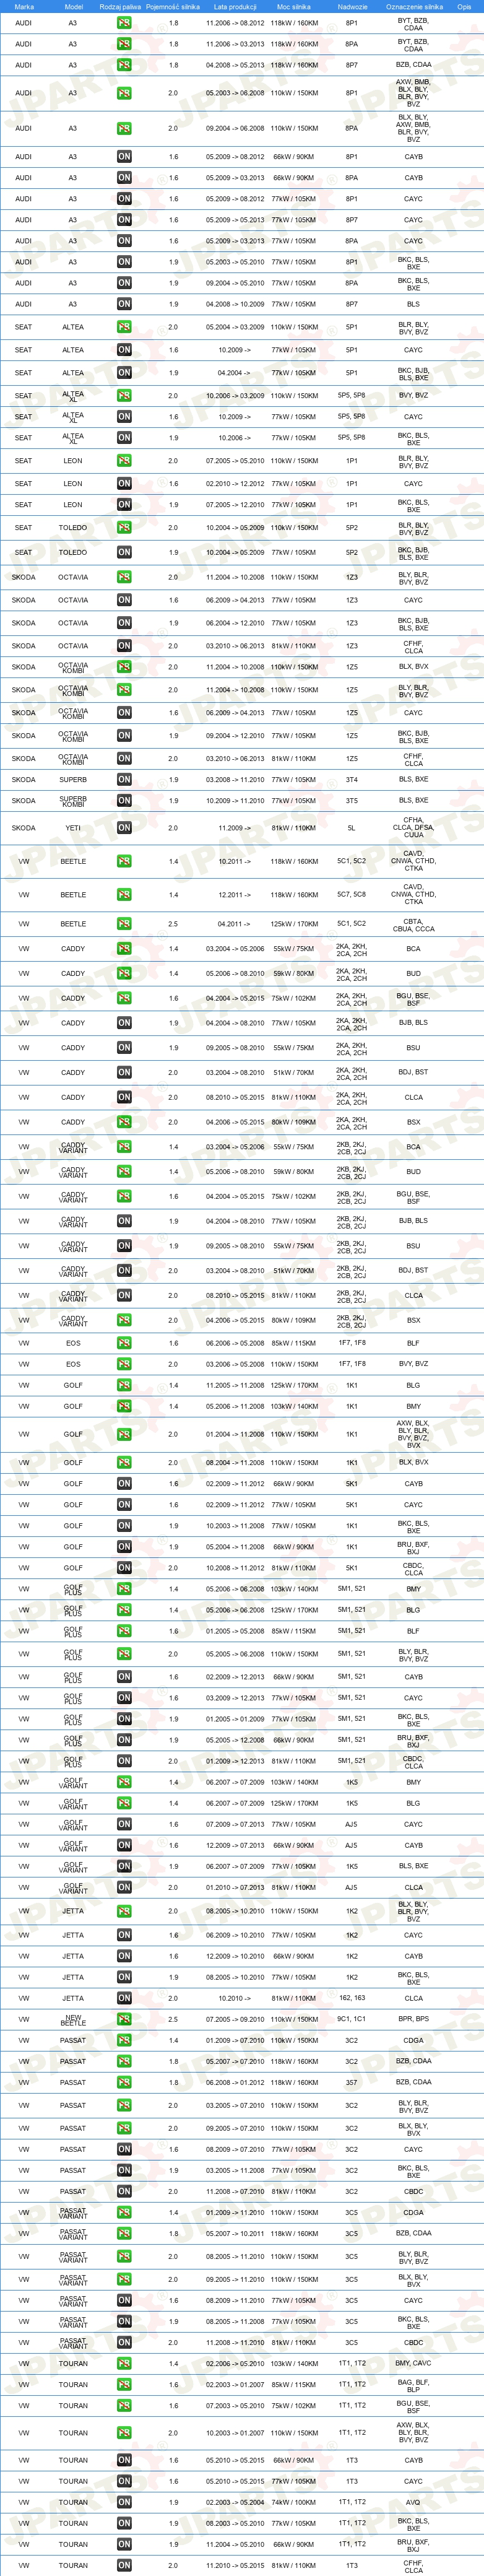Image resolution: width=484 pixels, height=2576 pixels.
Task: Click petrol icon in Skoda Octavia 1Z3 2.0 BLY row
Action: [124, 577]
